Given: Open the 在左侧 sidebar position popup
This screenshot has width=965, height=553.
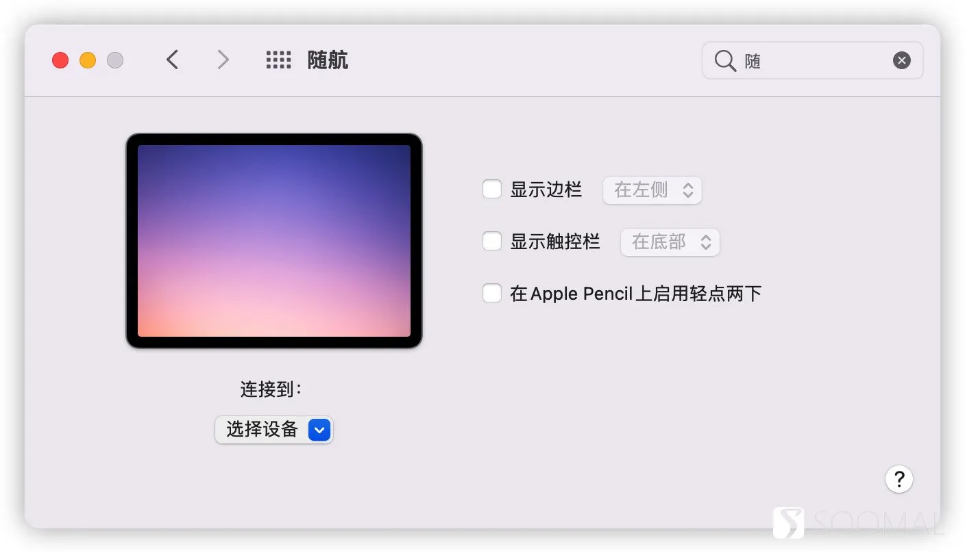Looking at the screenshot, I should pyautogui.click(x=652, y=190).
